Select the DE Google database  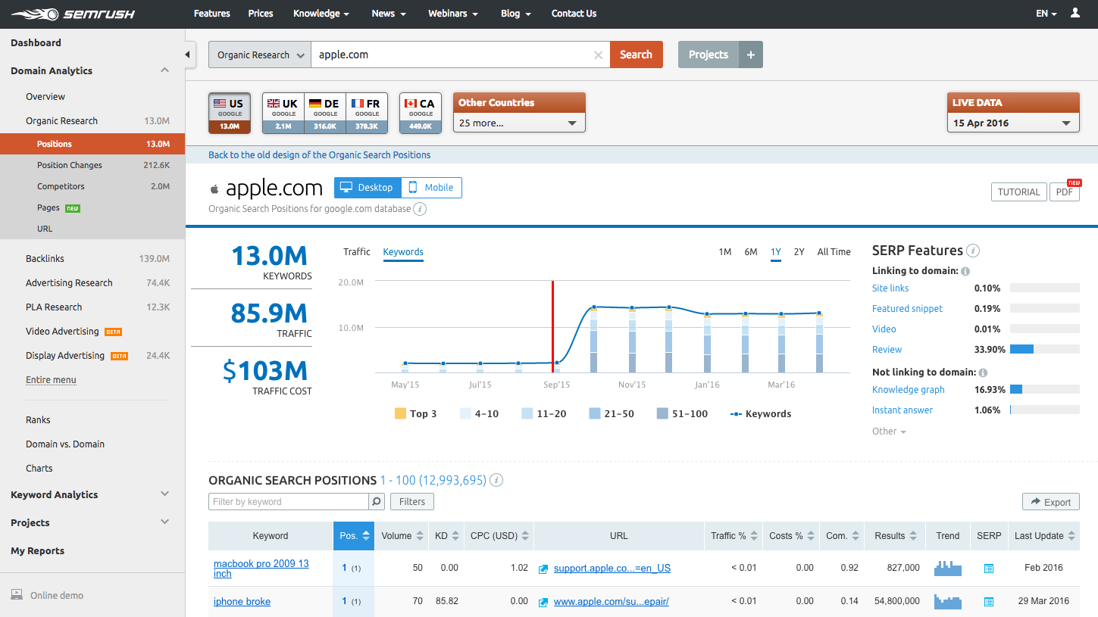click(x=325, y=113)
